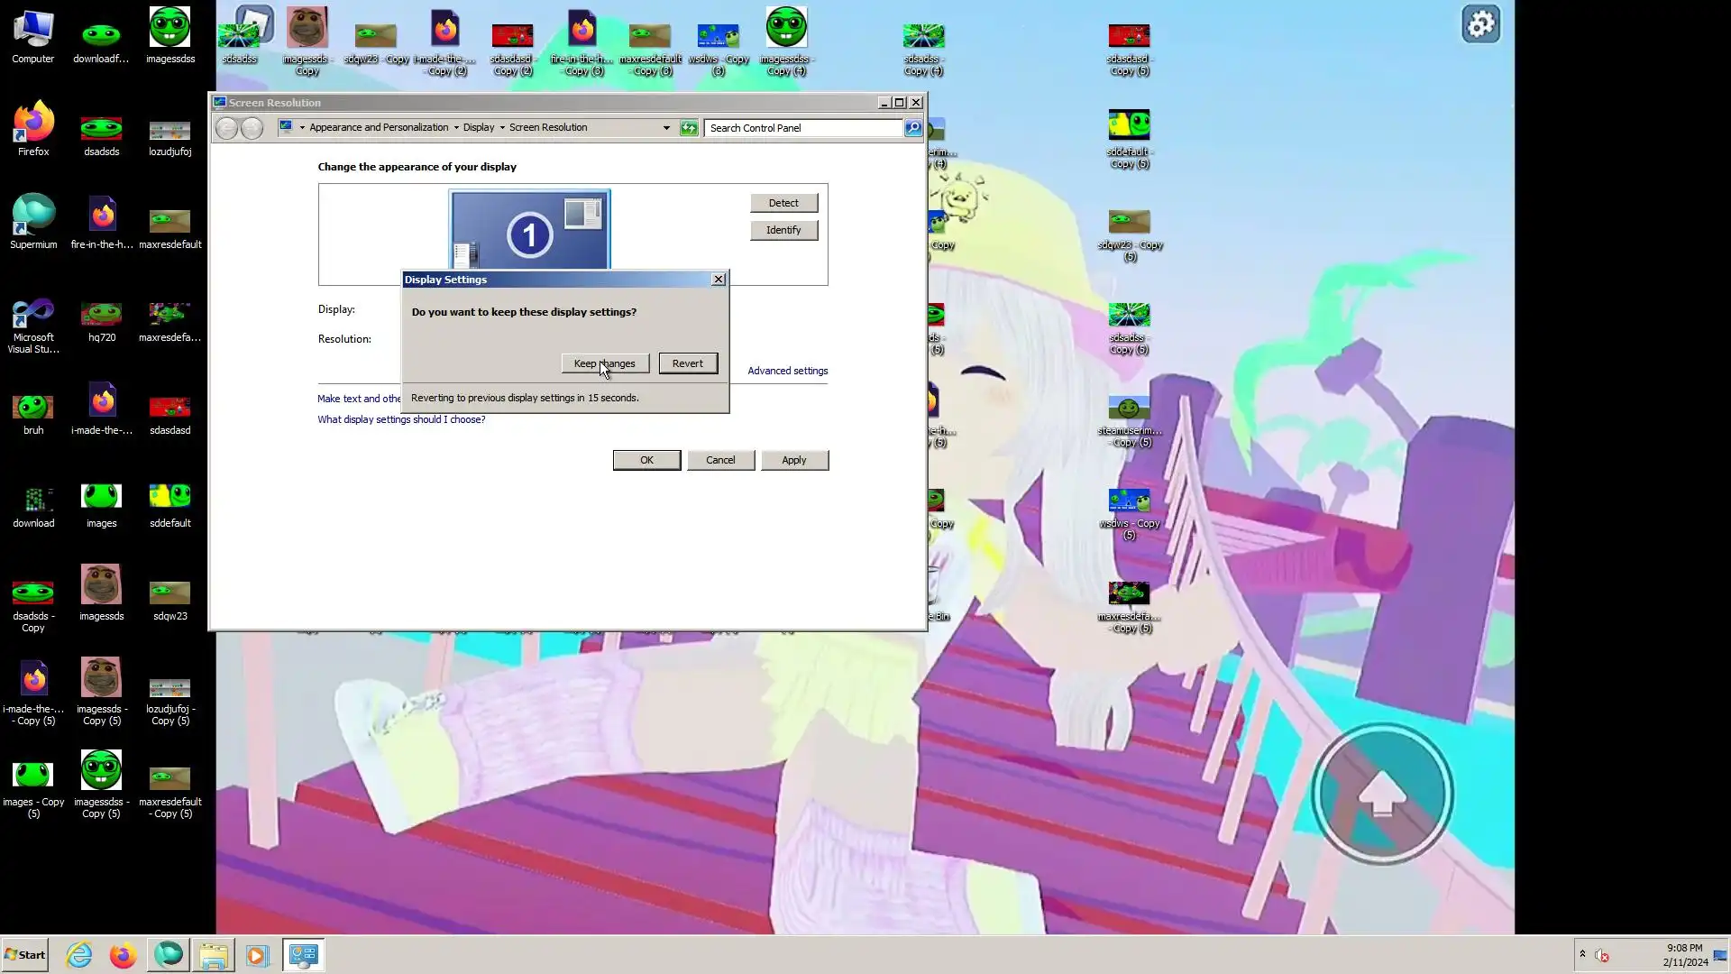Navigate to the Display breadcrumb item
The image size is (1731, 974).
(x=478, y=128)
